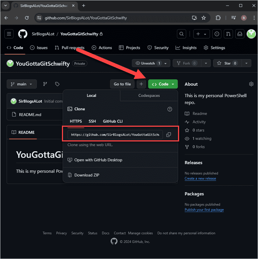Switch to the Codespaces tab
This screenshot has height=259, width=258.
pos(149,96)
